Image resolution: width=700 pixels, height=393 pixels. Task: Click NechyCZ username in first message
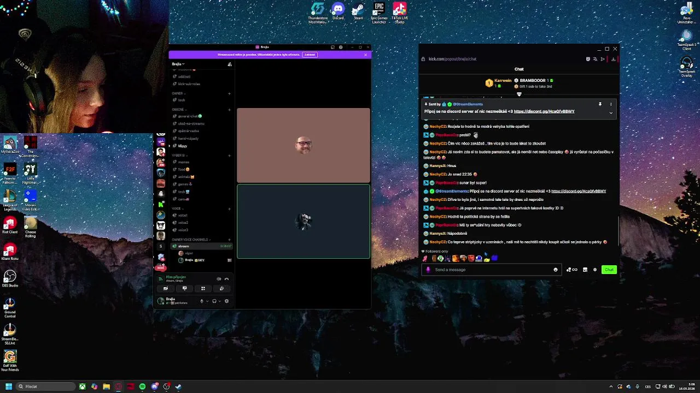(438, 127)
